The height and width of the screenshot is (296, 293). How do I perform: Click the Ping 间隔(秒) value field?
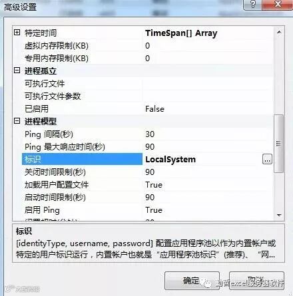(208, 134)
